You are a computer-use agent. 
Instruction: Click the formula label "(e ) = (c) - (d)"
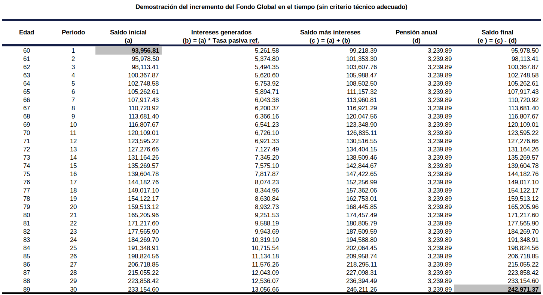point(497,41)
